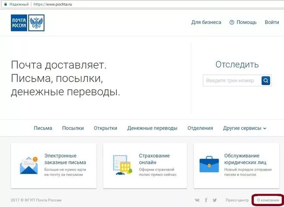Click the Надежный security label
This screenshot has width=284, height=207.
tap(19, 4)
